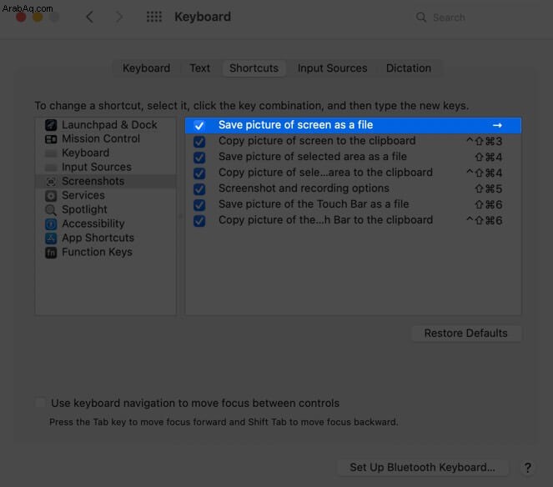Uncheck Save picture of selected area as a file

point(199,158)
